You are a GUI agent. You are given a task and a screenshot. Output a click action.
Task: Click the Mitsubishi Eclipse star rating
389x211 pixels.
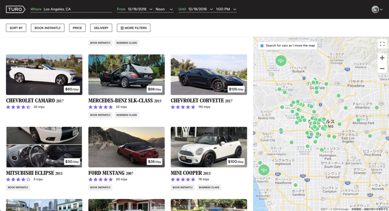[18, 180]
